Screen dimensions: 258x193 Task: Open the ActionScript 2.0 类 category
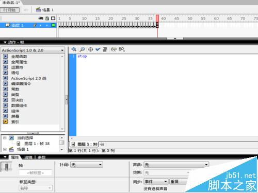pyautogui.click(x=28, y=78)
